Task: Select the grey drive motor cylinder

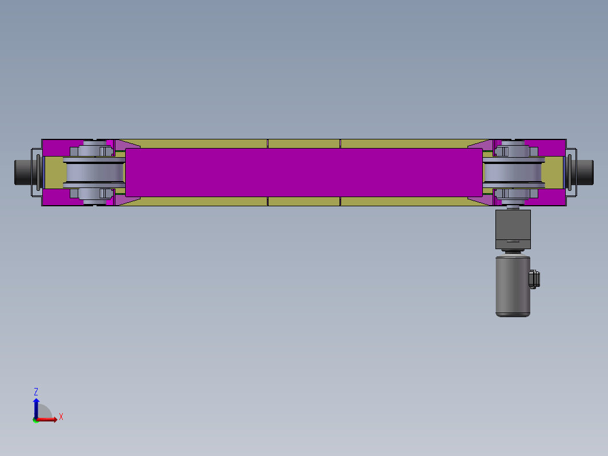Action: pos(513,286)
